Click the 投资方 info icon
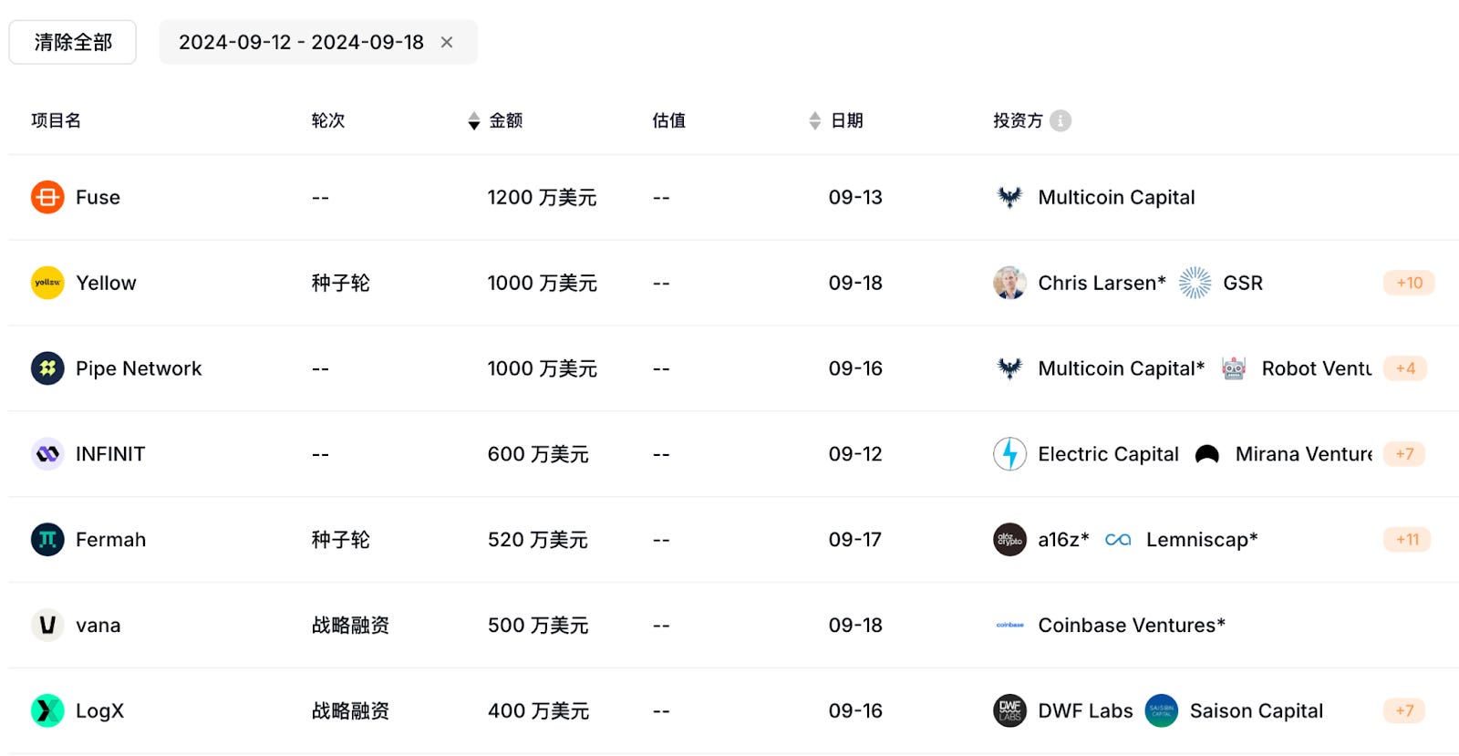Viewport: 1459px width, 756px height. point(1061,120)
